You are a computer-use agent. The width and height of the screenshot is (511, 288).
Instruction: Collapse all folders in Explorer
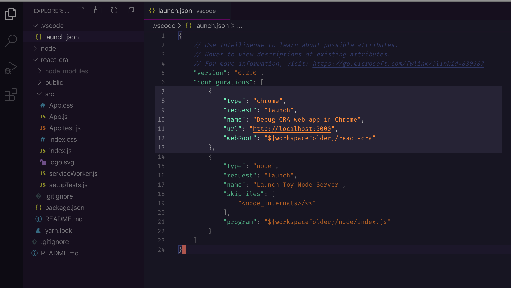(x=131, y=10)
